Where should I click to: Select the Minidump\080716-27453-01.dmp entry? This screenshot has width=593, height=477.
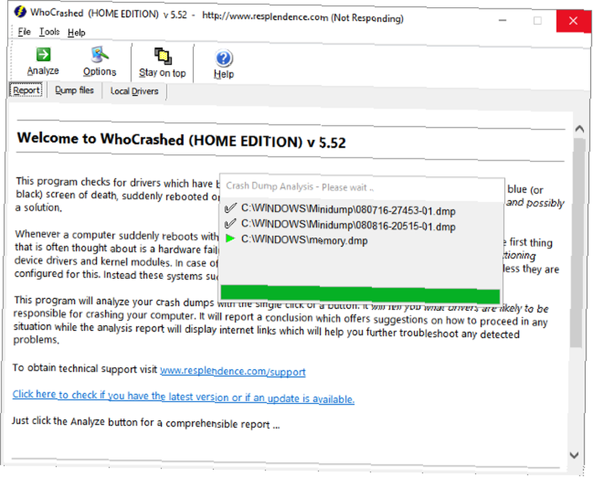coord(348,210)
